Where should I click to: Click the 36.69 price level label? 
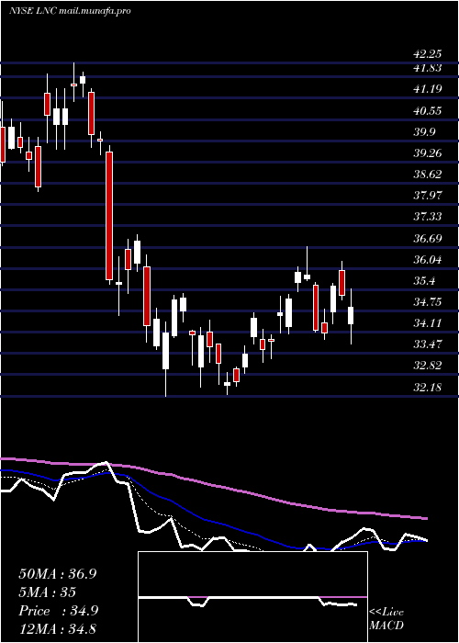coord(427,238)
